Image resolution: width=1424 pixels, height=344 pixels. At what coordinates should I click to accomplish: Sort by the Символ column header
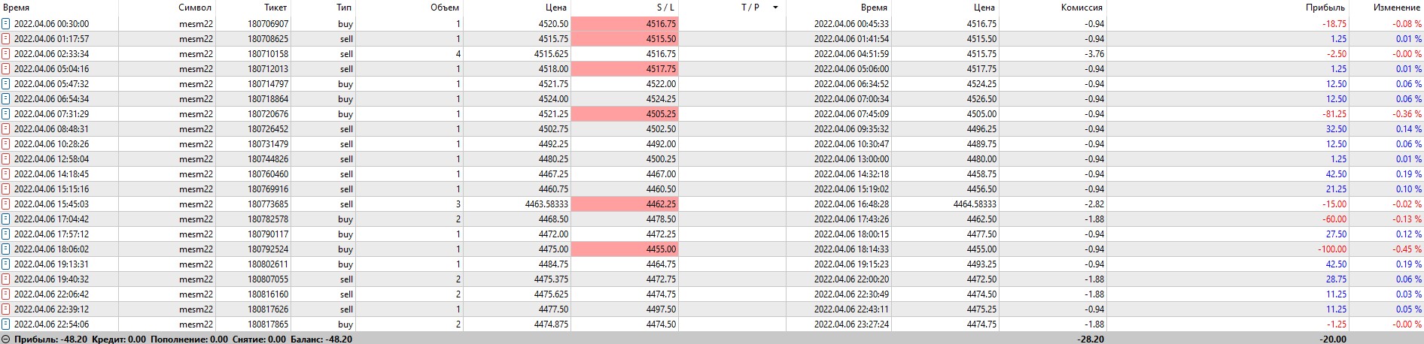coord(195,8)
